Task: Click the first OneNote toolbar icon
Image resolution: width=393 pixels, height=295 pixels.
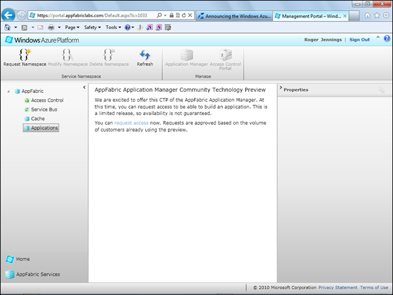Action: [149, 28]
